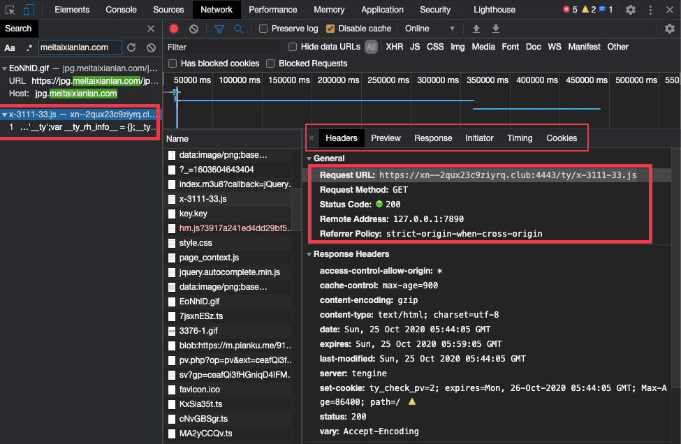Clear the network log with the block icon

click(193, 29)
